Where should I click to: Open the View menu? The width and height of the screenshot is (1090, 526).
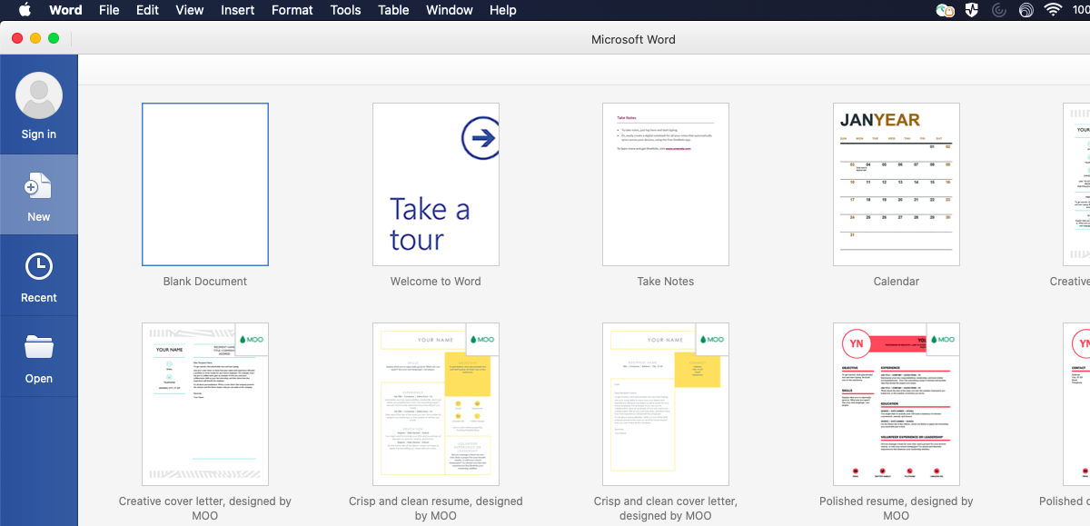coord(190,10)
